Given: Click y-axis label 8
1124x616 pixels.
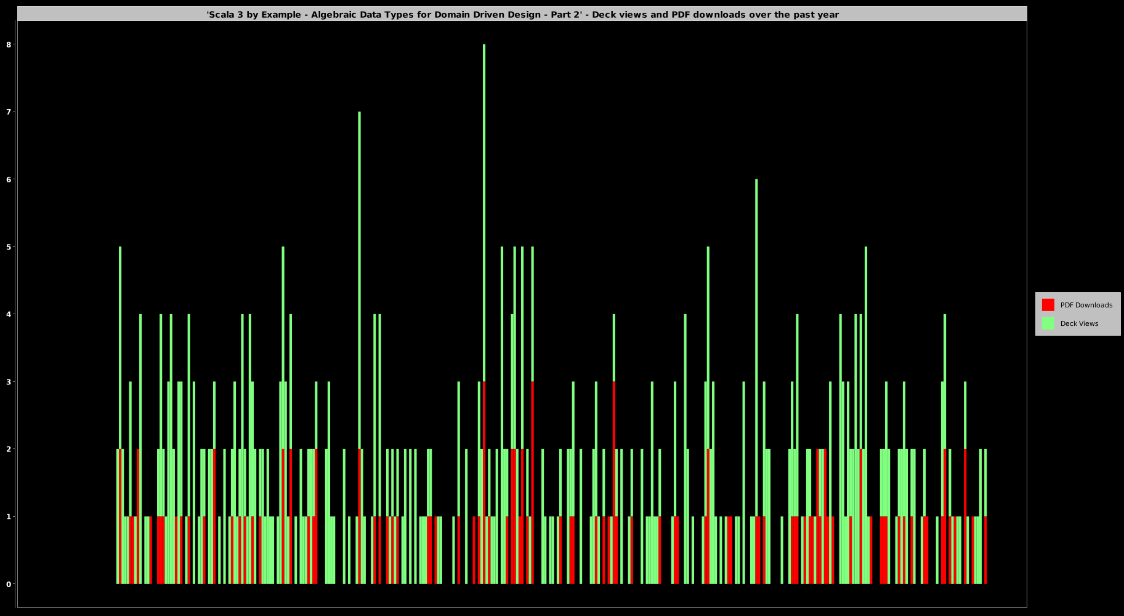Looking at the screenshot, I should 9,44.
